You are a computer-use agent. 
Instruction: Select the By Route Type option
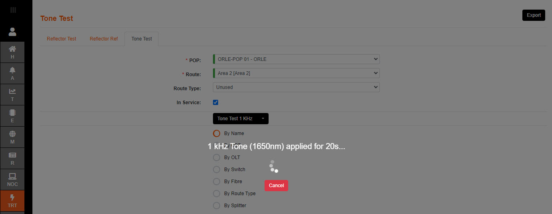coord(217,194)
